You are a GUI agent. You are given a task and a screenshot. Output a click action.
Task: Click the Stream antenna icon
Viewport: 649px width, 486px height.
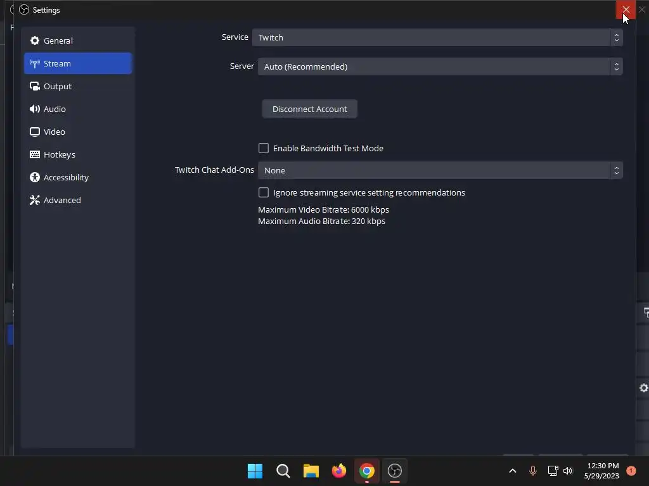pyautogui.click(x=35, y=63)
